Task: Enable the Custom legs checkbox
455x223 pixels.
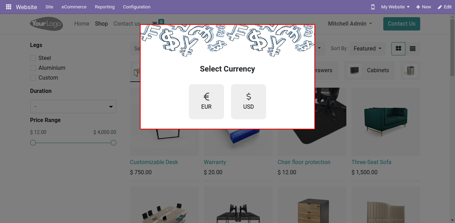Action: [x=33, y=78]
